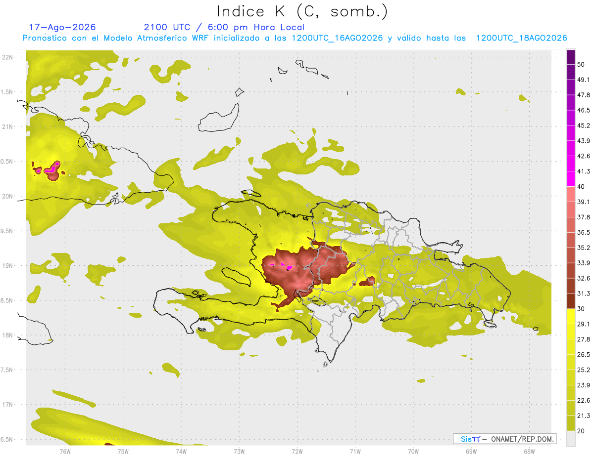Click the map title "Indice K (C, somb.)"
The height and width of the screenshot is (458, 594).
[x=302, y=11]
